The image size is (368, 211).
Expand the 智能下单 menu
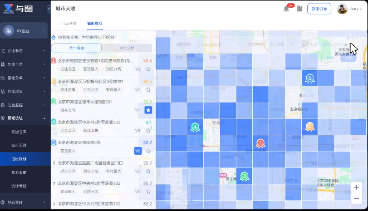(x=45, y=65)
